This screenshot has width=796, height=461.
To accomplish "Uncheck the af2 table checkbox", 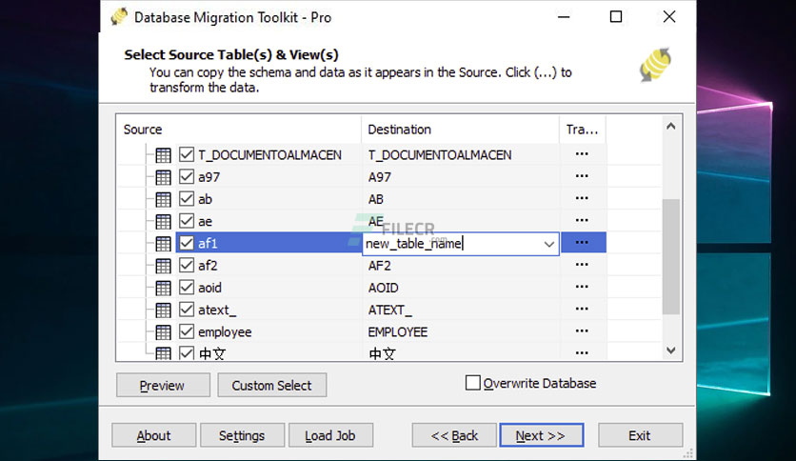I will [x=187, y=265].
